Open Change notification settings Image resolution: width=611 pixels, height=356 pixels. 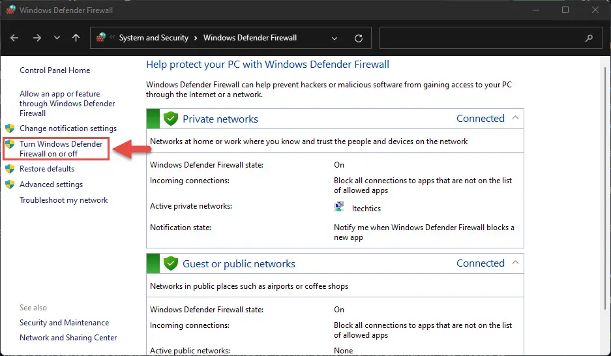tap(68, 128)
